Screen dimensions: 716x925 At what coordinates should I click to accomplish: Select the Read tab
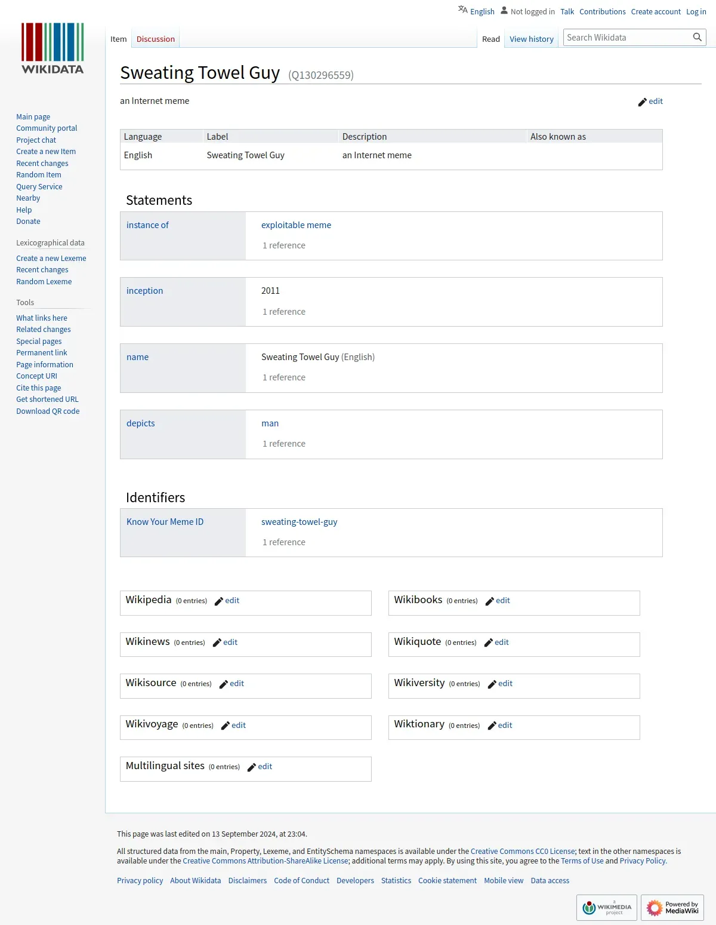[x=491, y=39]
